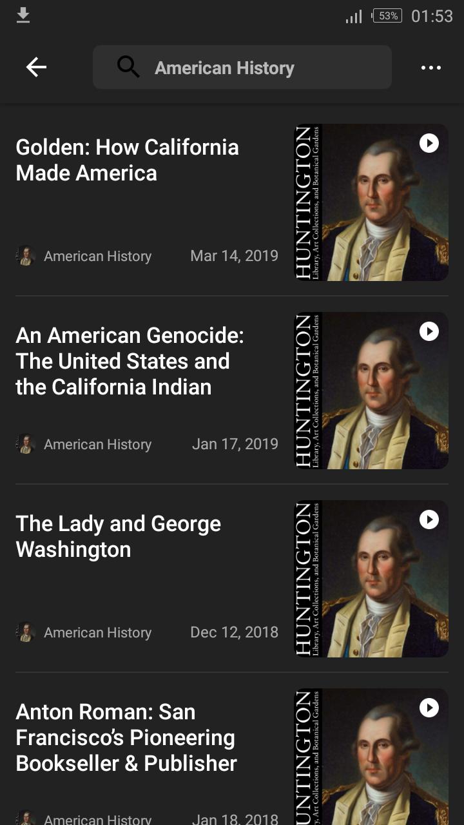
Task: Select the Huntington thumbnail of the Golden episode
Action: 371,202
